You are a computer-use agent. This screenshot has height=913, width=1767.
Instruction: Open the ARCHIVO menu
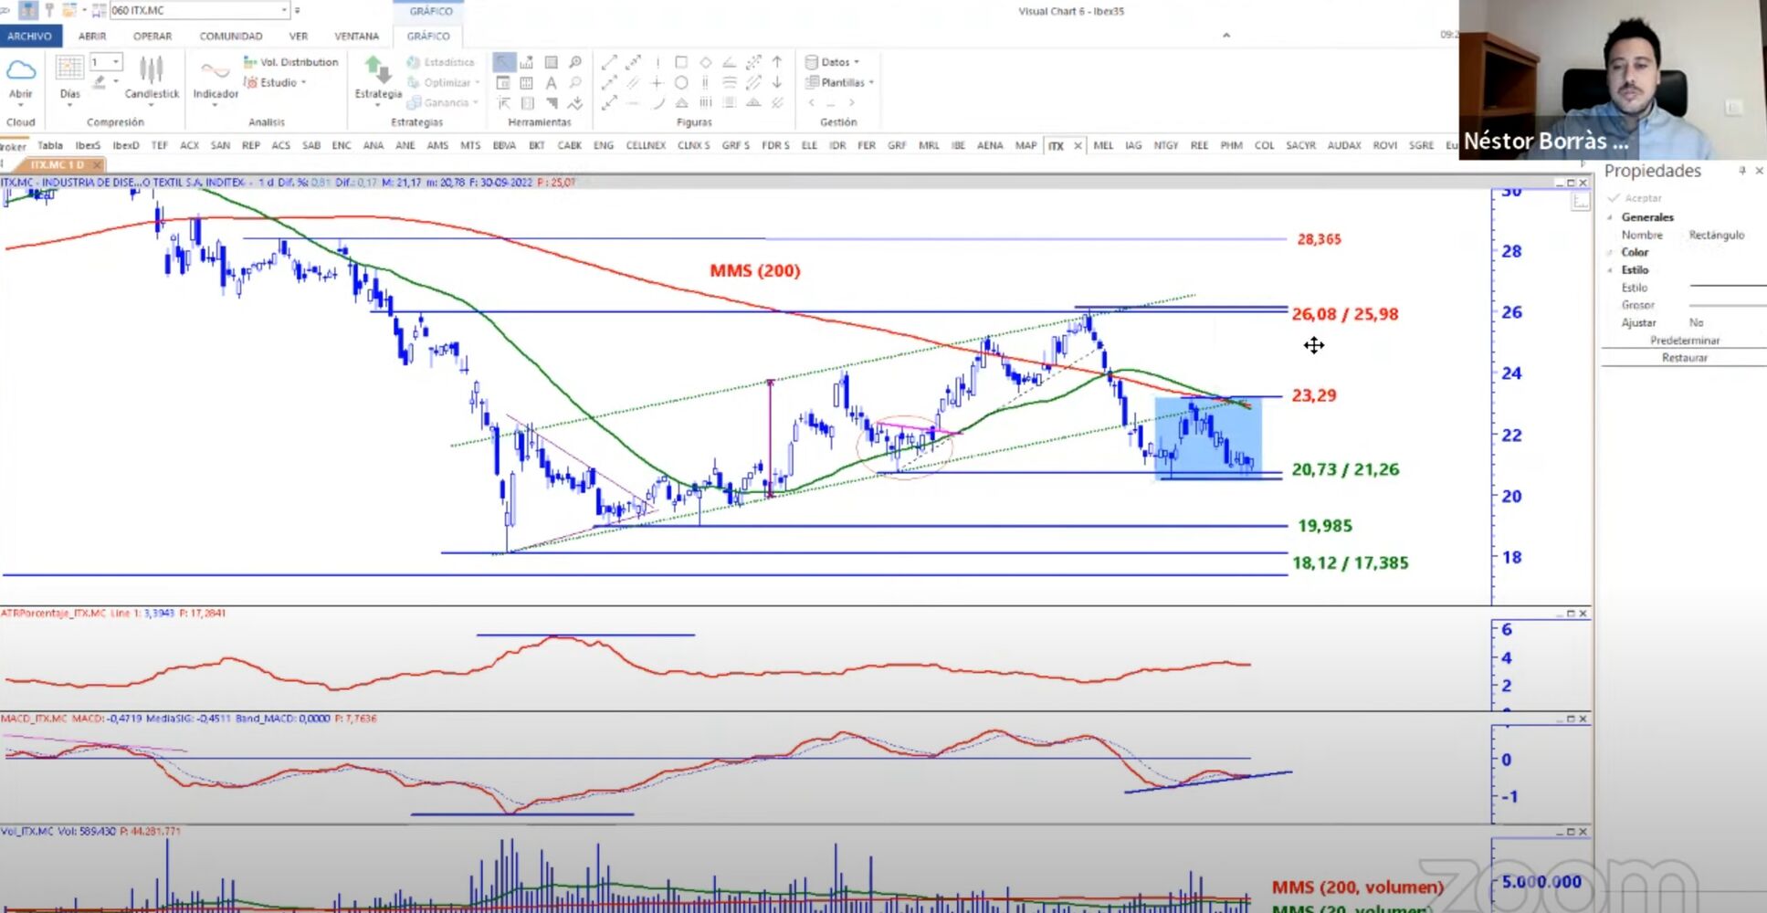30,37
